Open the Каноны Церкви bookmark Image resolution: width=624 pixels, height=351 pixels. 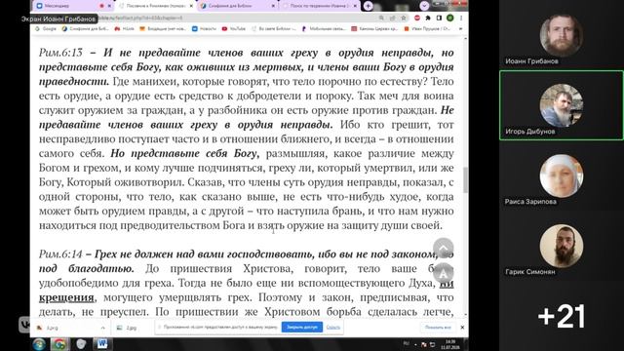(x=374, y=28)
